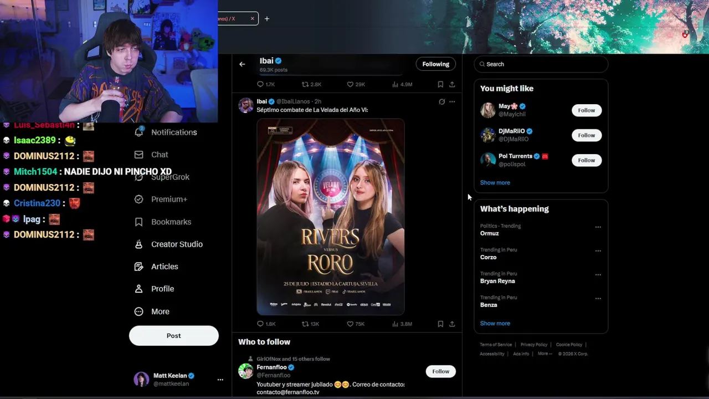
Task: Select Chat in the sidebar menu
Action: pyautogui.click(x=160, y=155)
